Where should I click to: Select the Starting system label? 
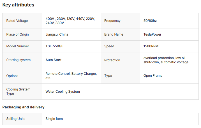click(x=19, y=60)
